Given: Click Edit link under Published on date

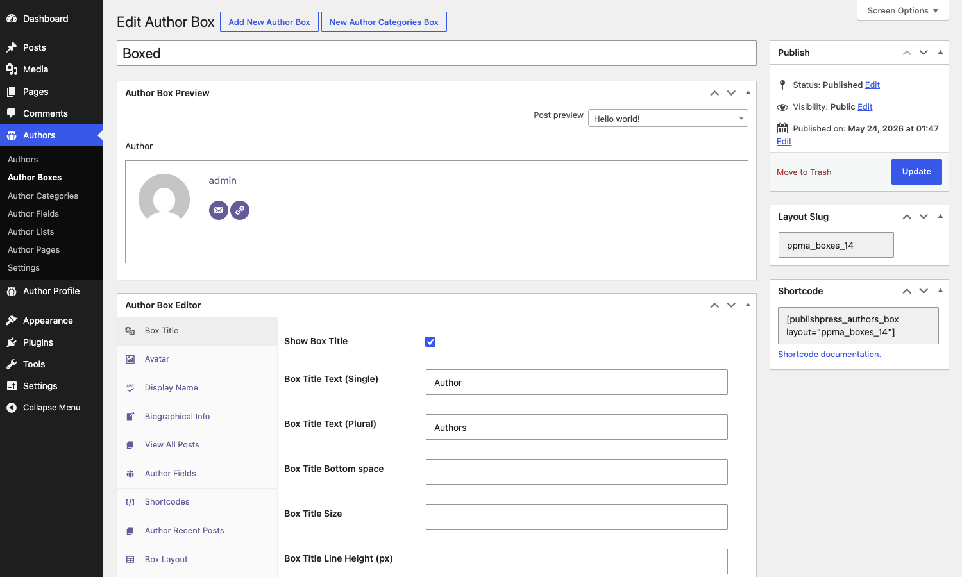Looking at the screenshot, I should point(784,141).
